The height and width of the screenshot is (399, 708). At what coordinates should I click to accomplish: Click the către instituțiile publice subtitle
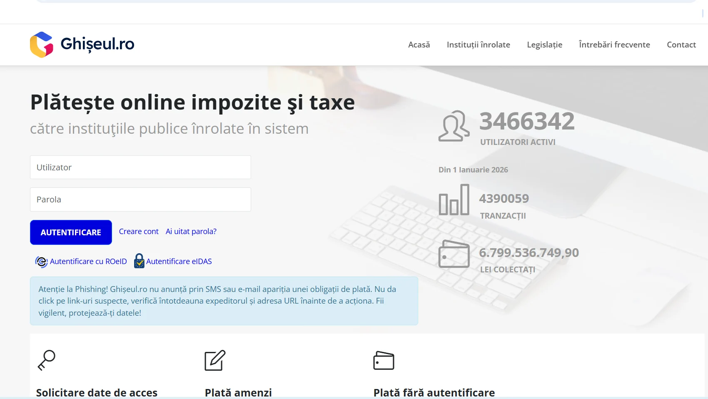tap(169, 129)
